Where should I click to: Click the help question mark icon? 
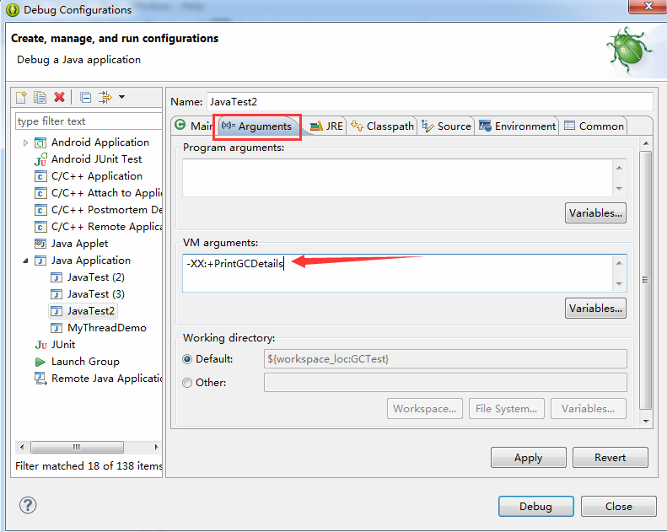(x=28, y=505)
